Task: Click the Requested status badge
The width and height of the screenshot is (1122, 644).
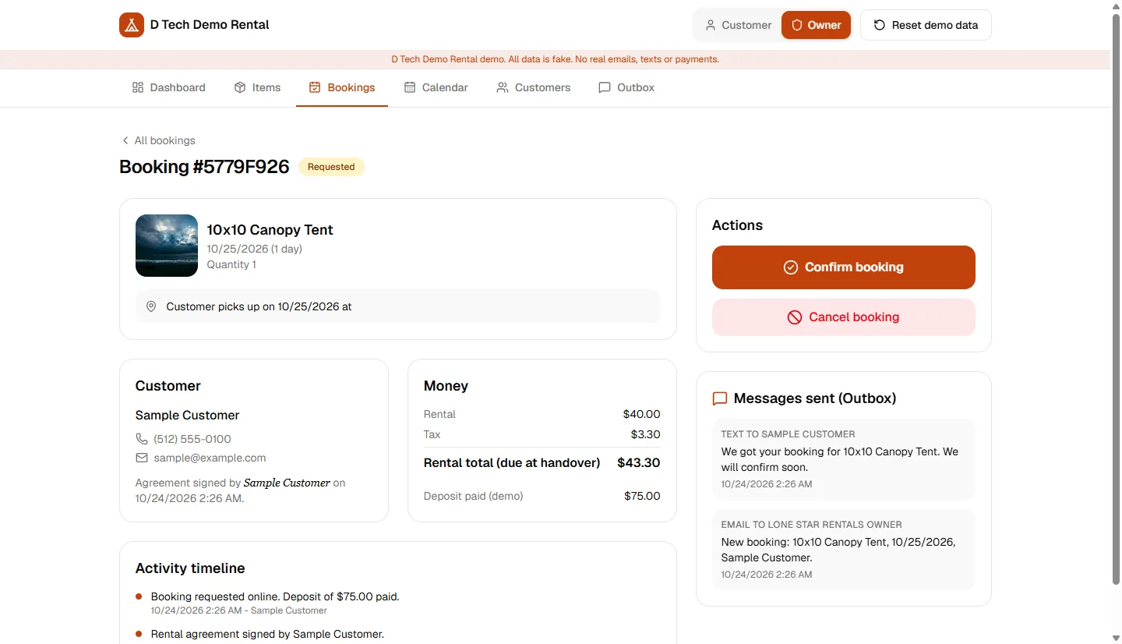Action: pos(331,167)
